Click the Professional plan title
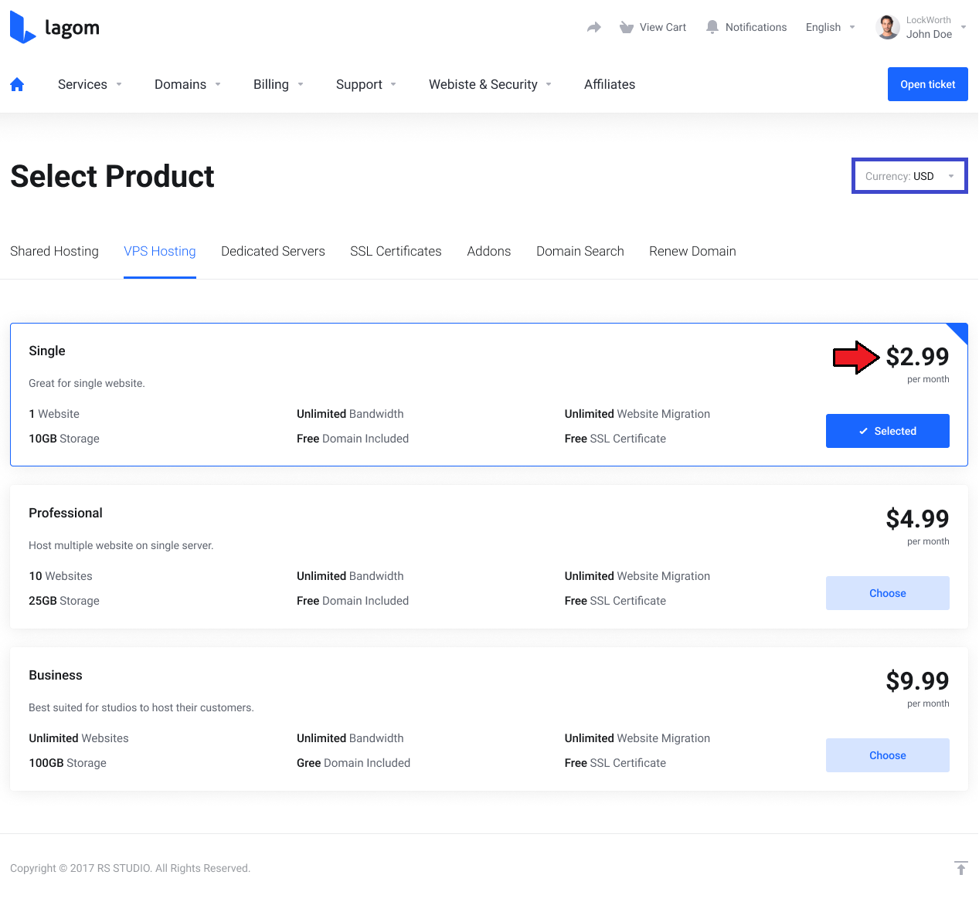979x902 pixels. point(66,513)
